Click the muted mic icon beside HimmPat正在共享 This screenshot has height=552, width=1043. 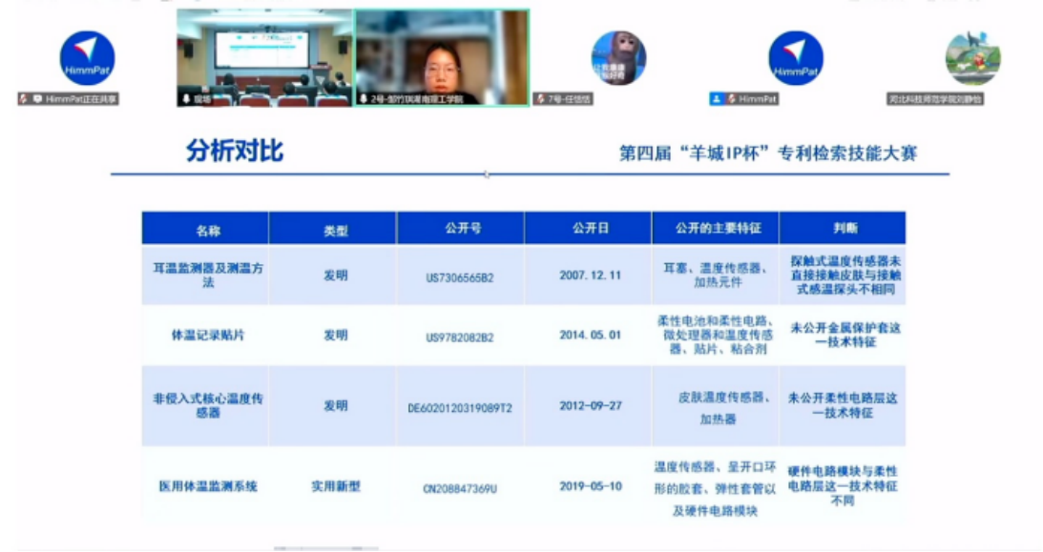coord(24,99)
